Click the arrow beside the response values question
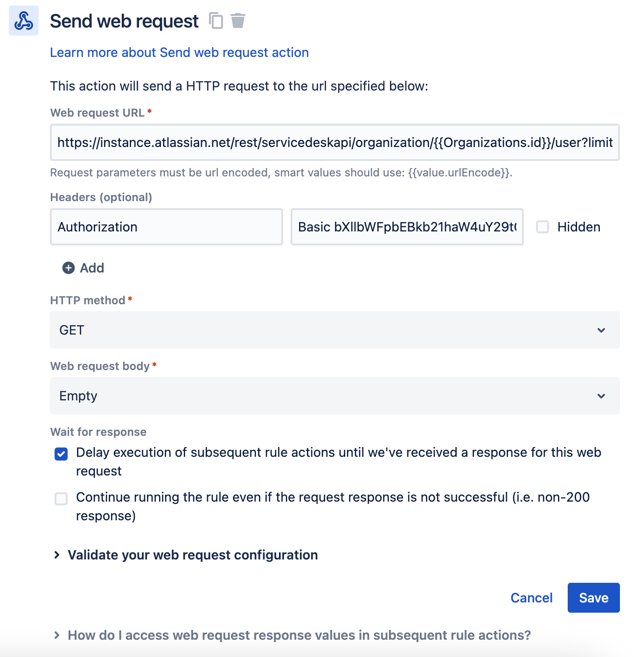This screenshot has width=640, height=657. (x=57, y=635)
